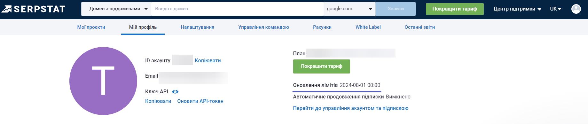Viewport: 588px width, 124px height.
Task: Click the purple T profile avatar
Action: pos(103,81)
